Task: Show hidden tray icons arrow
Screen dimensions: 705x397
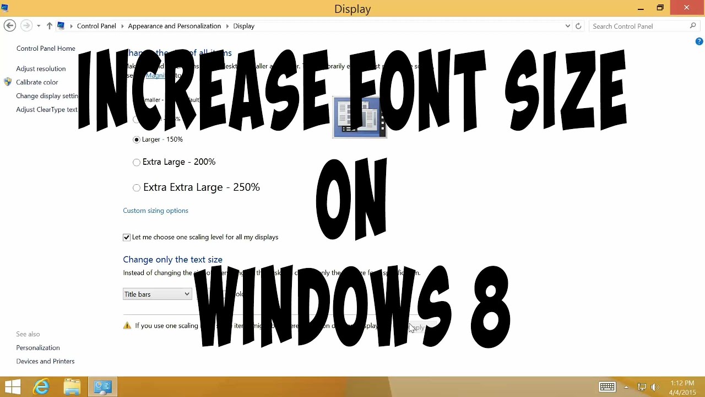Action: [x=626, y=387]
